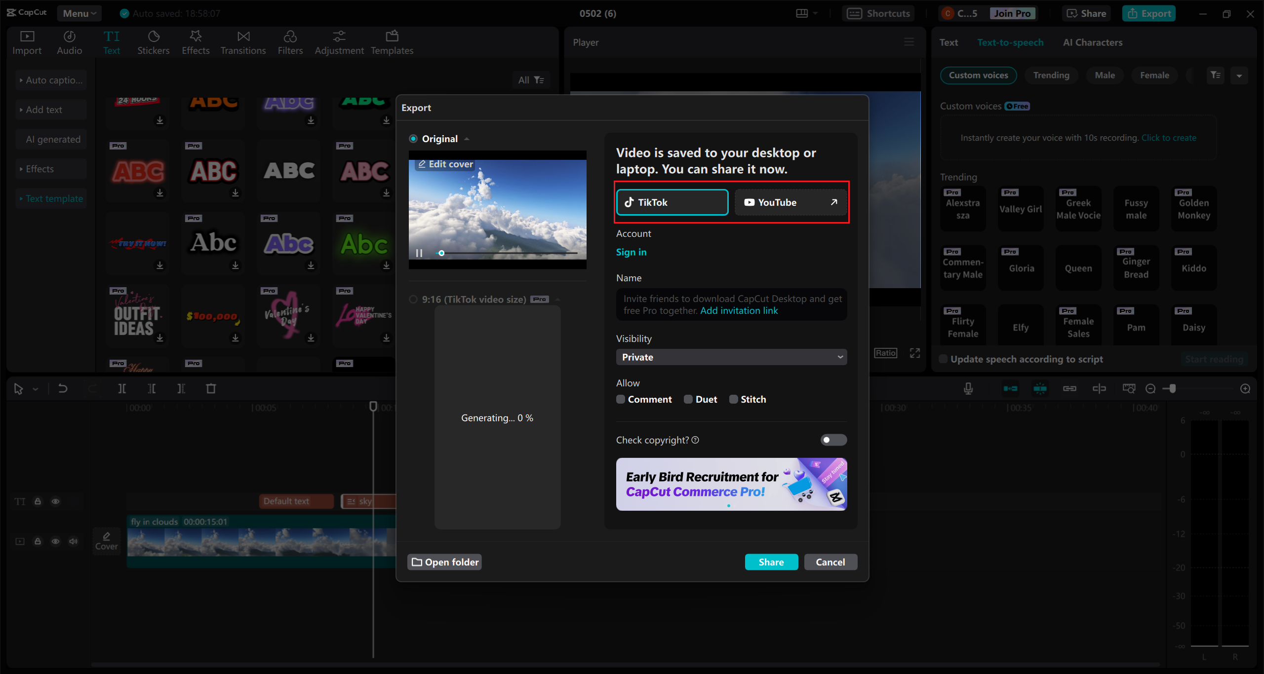Select the Templates tool in toolbar

point(392,42)
